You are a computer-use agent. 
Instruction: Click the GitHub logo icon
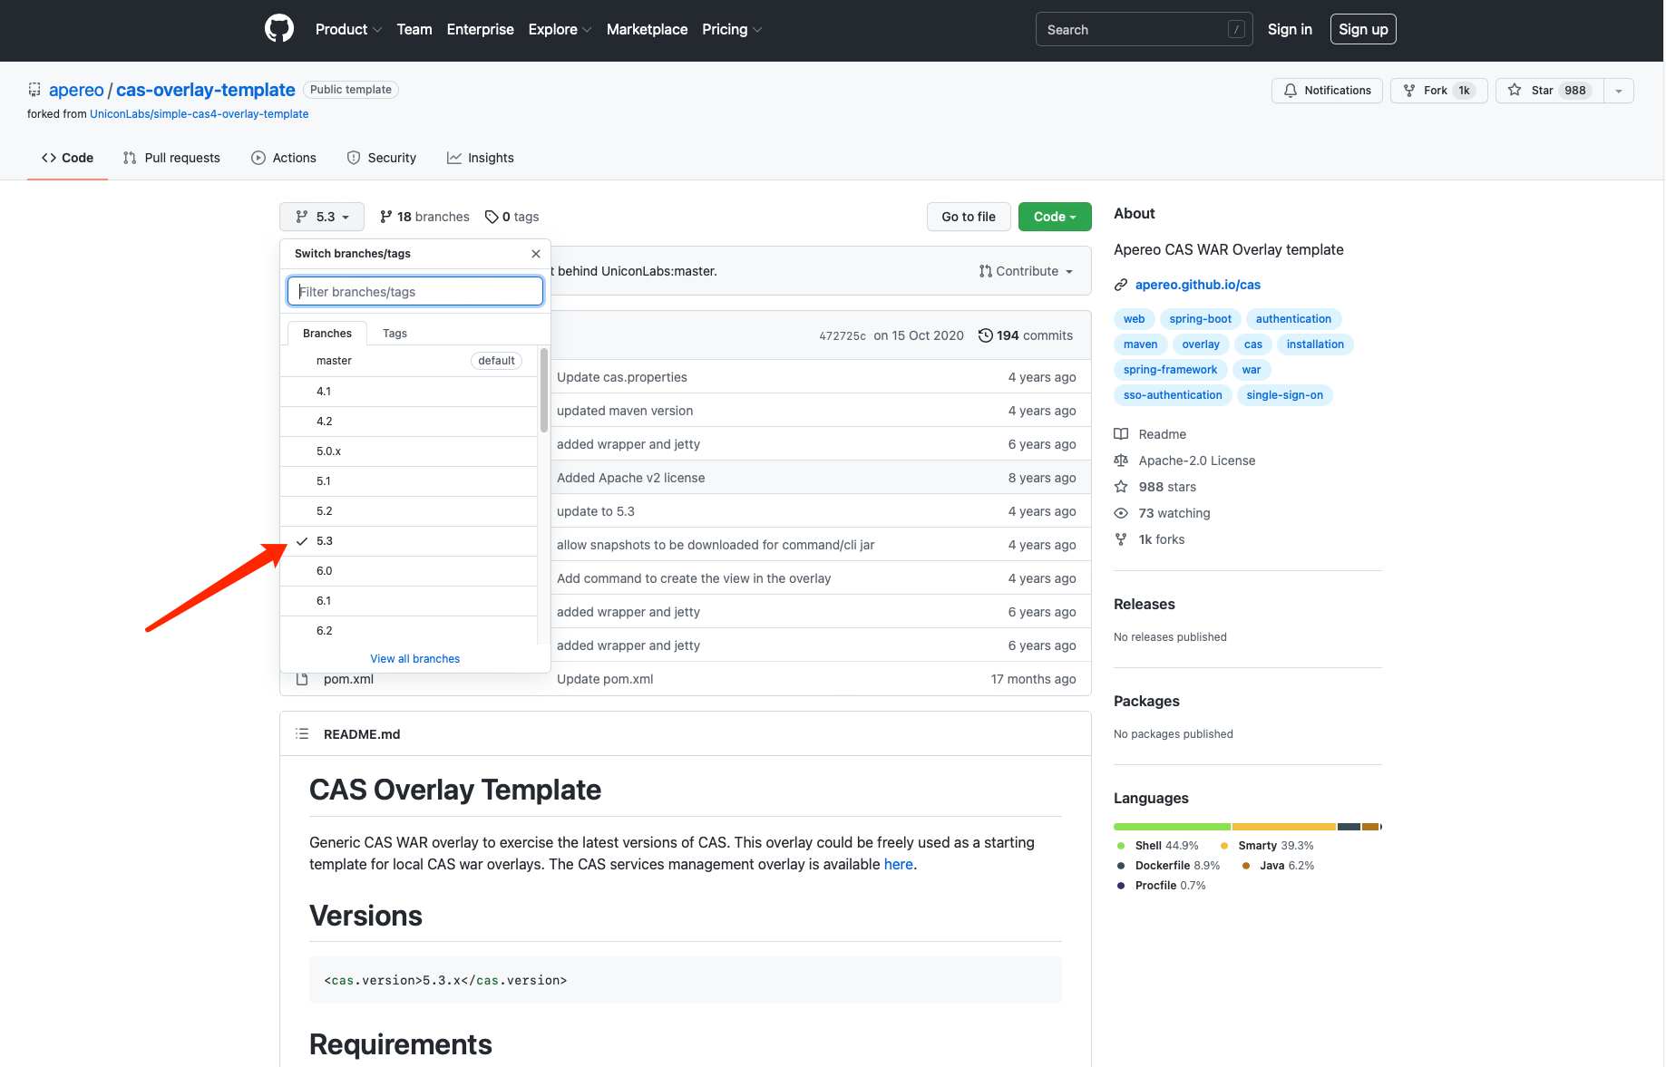coord(278,29)
